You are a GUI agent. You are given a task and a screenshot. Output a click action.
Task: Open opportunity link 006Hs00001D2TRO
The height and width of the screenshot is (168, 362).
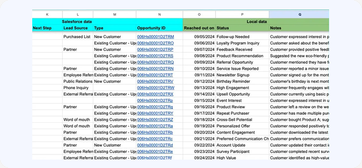coord(155,43)
